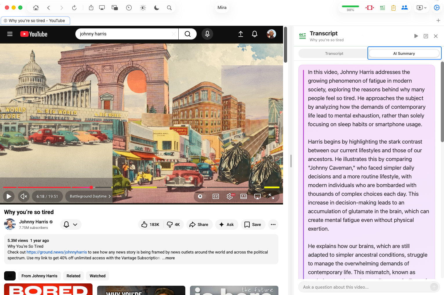Open the transcript extension toolbar icon

click(383, 8)
